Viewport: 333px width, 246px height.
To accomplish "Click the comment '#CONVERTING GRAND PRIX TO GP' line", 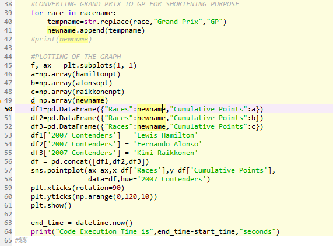I will [x=135, y=4].
